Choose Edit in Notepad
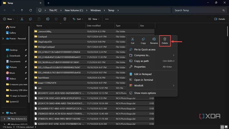The width and height of the screenshot is (229, 129). click(x=152, y=74)
